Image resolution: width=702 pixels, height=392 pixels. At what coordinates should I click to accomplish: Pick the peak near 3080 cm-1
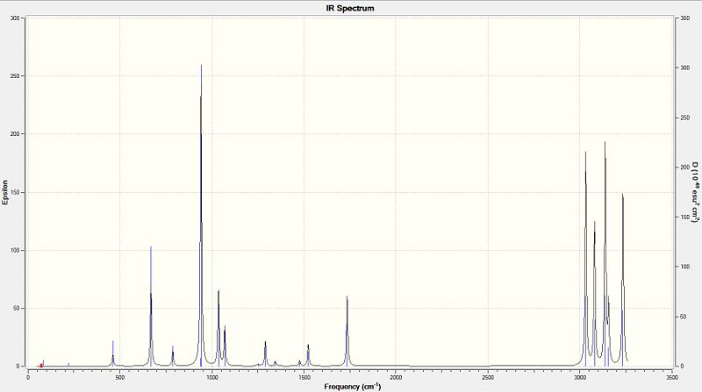coord(595,294)
